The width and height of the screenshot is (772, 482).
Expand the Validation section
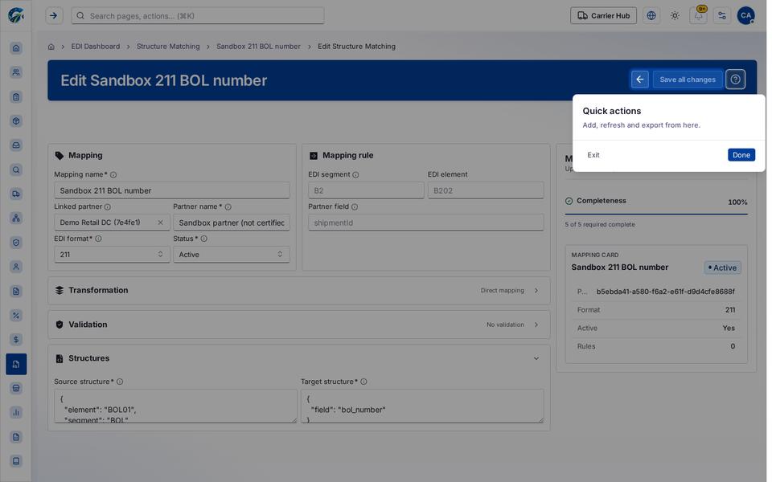tap(299, 325)
